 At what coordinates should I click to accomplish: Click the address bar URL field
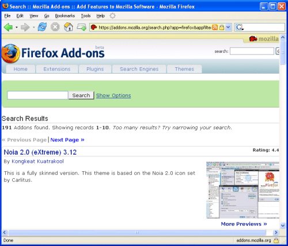(155, 28)
